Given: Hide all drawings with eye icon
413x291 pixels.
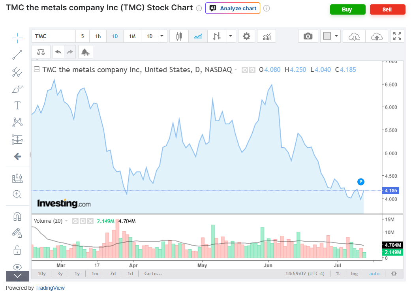Looking at the screenshot, I should pyautogui.click(x=17, y=267).
